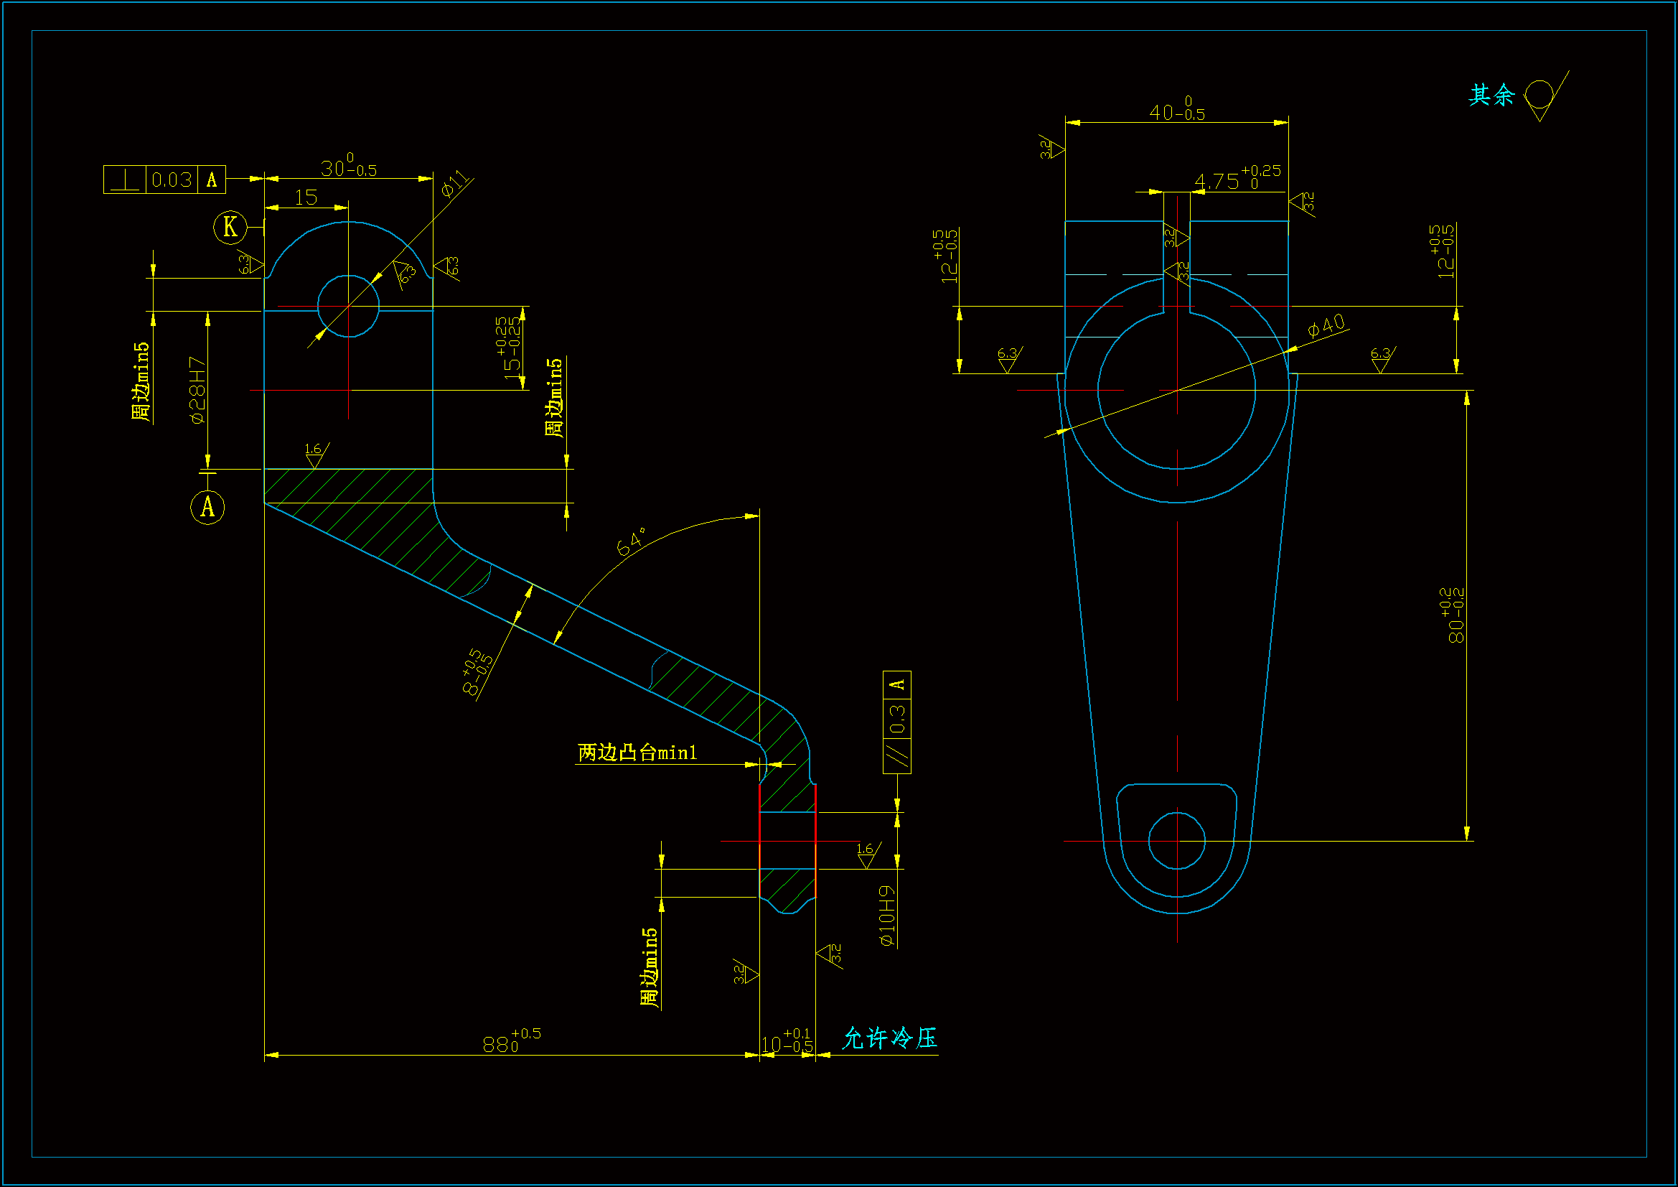
Task: Click the 80 ±0.2 vertical dimension text
Action: coord(1453,615)
